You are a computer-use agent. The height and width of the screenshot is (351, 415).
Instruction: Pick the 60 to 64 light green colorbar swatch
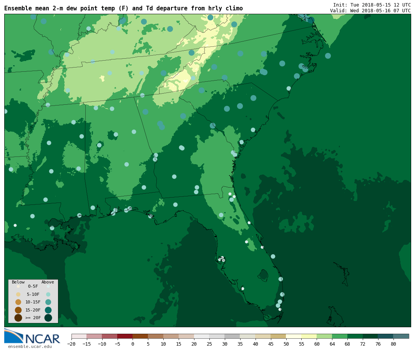point(324,336)
